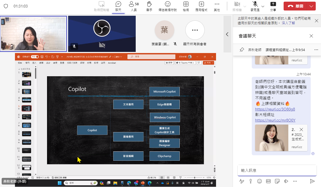Click the 備忘稿 notes button in status bar

[152, 178]
